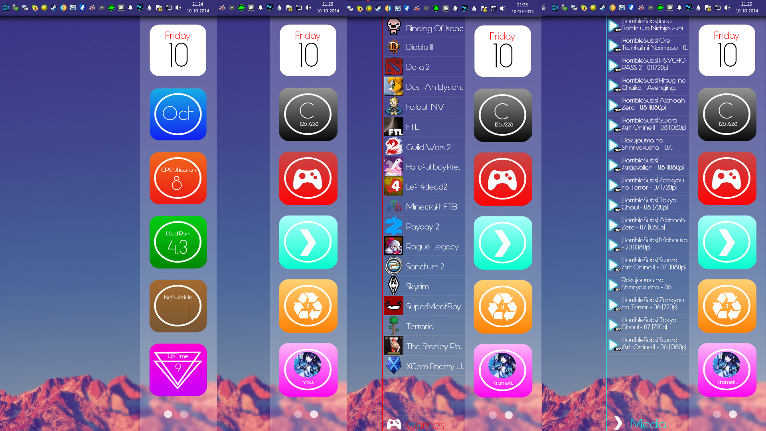Open Sword Art Online II - 07 [1080p]
The height and width of the screenshot is (431, 766).
pyautogui.click(x=648, y=264)
